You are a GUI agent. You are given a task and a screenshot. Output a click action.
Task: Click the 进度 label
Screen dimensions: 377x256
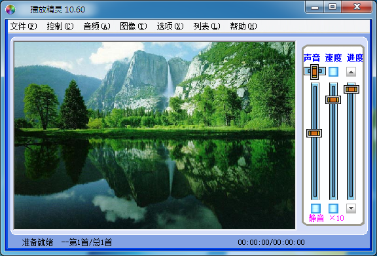pos(355,58)
